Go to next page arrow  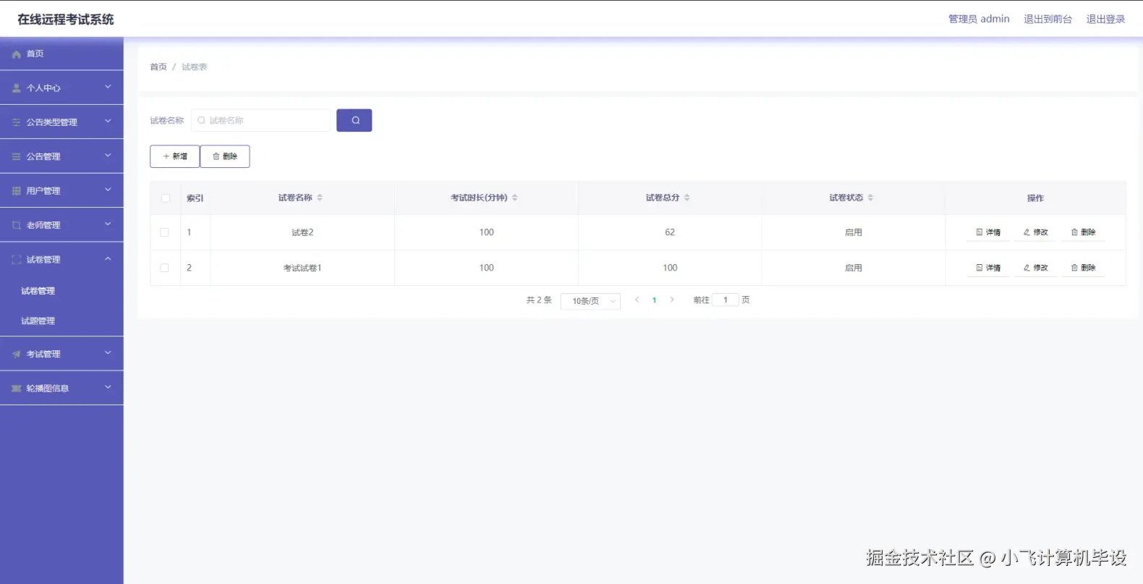(x=672, y=300)
